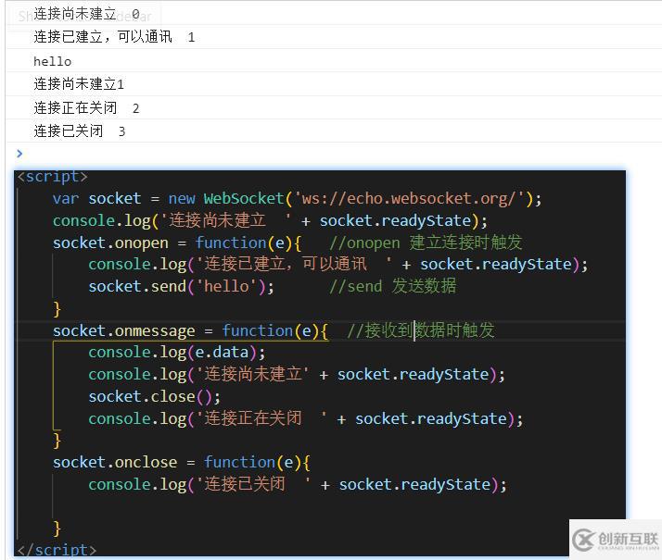This screenshot has width=662, height=560.
Task: Click the 'var socket = new WebSocket' line
Action: [x=297, y=198]
